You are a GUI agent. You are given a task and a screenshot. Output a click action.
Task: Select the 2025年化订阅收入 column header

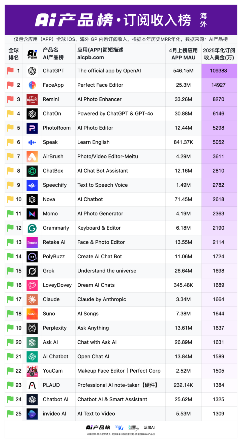point(219,54)
